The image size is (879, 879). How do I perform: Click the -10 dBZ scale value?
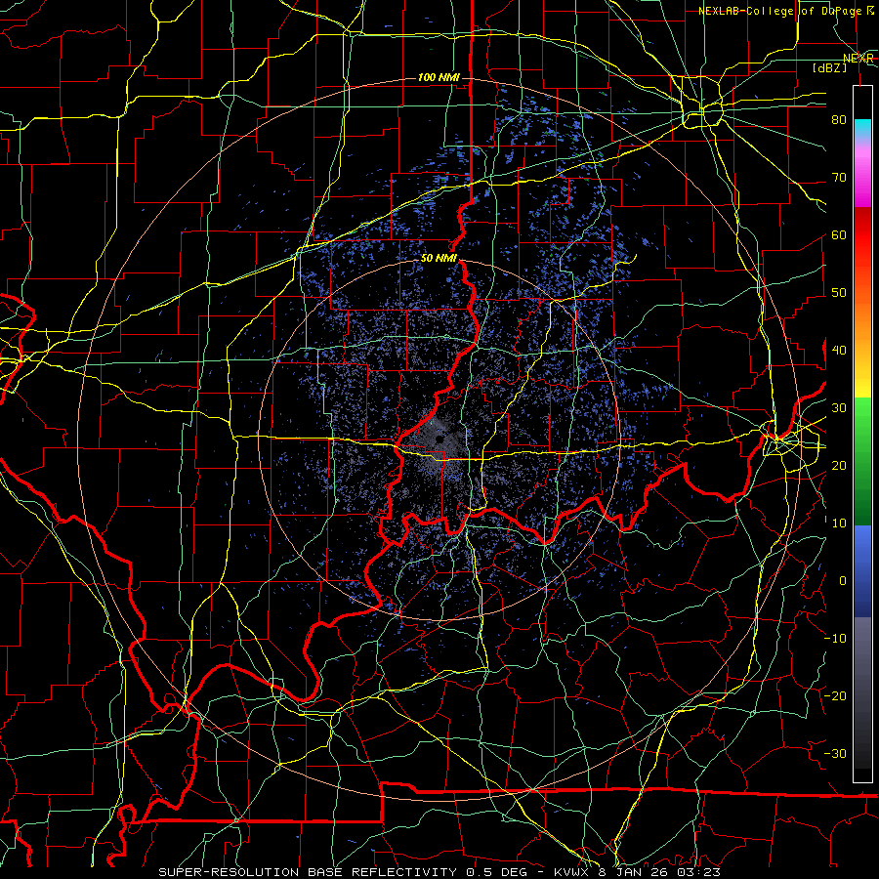pos(835,638)
